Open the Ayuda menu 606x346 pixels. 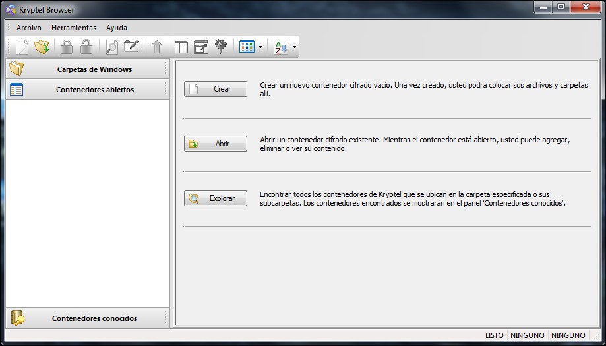[117, 28]
